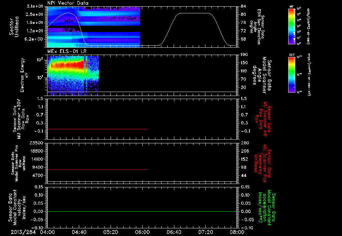Select the "NPI Vector Data" panel title

(x=68, y=3)
